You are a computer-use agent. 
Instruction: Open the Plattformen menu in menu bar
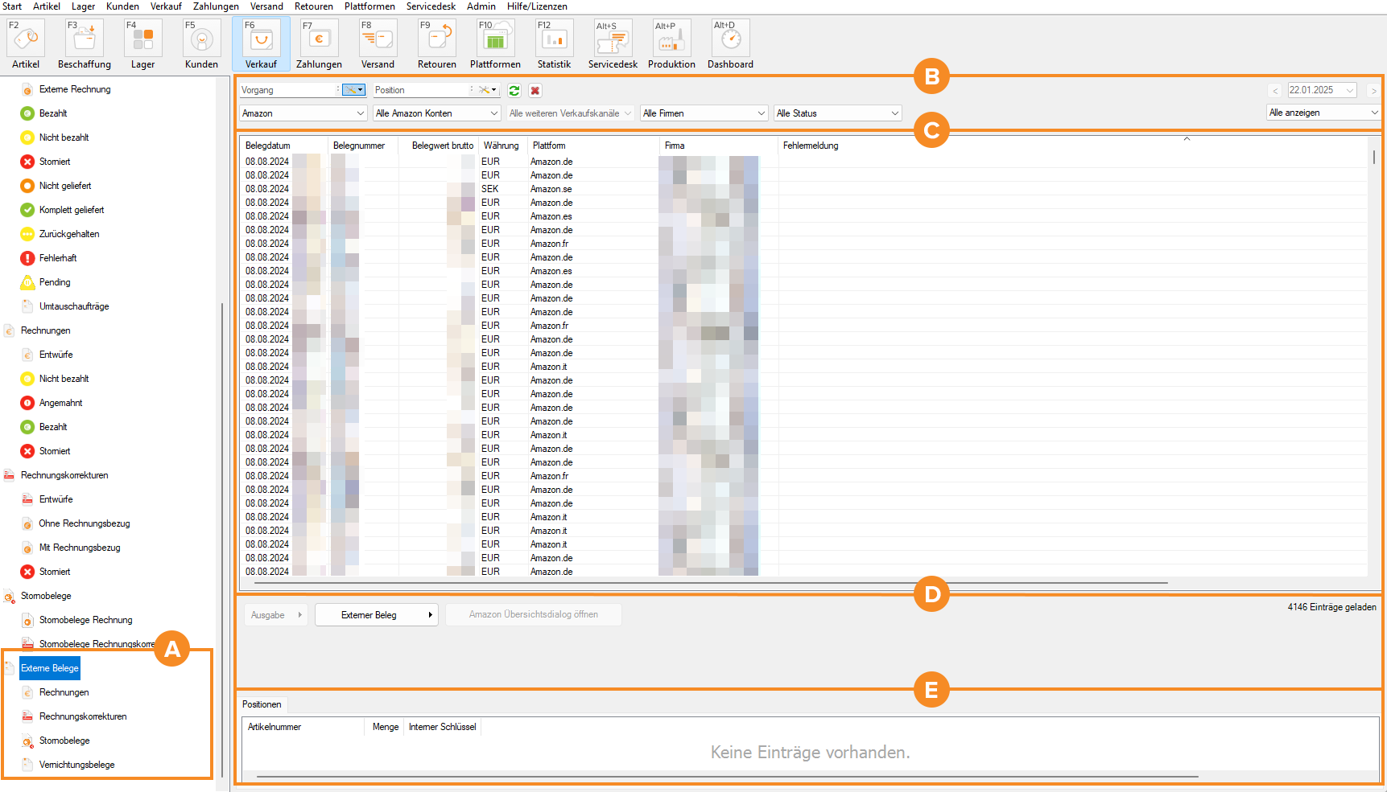coord(369,6)
